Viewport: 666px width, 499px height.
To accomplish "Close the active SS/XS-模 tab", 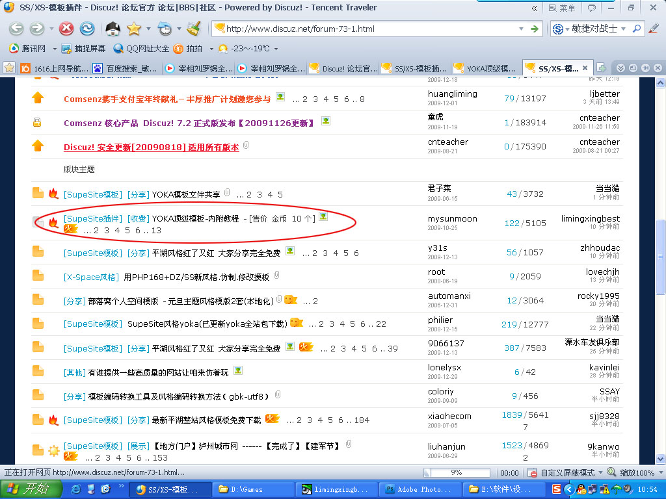I will tap(585, 68).
